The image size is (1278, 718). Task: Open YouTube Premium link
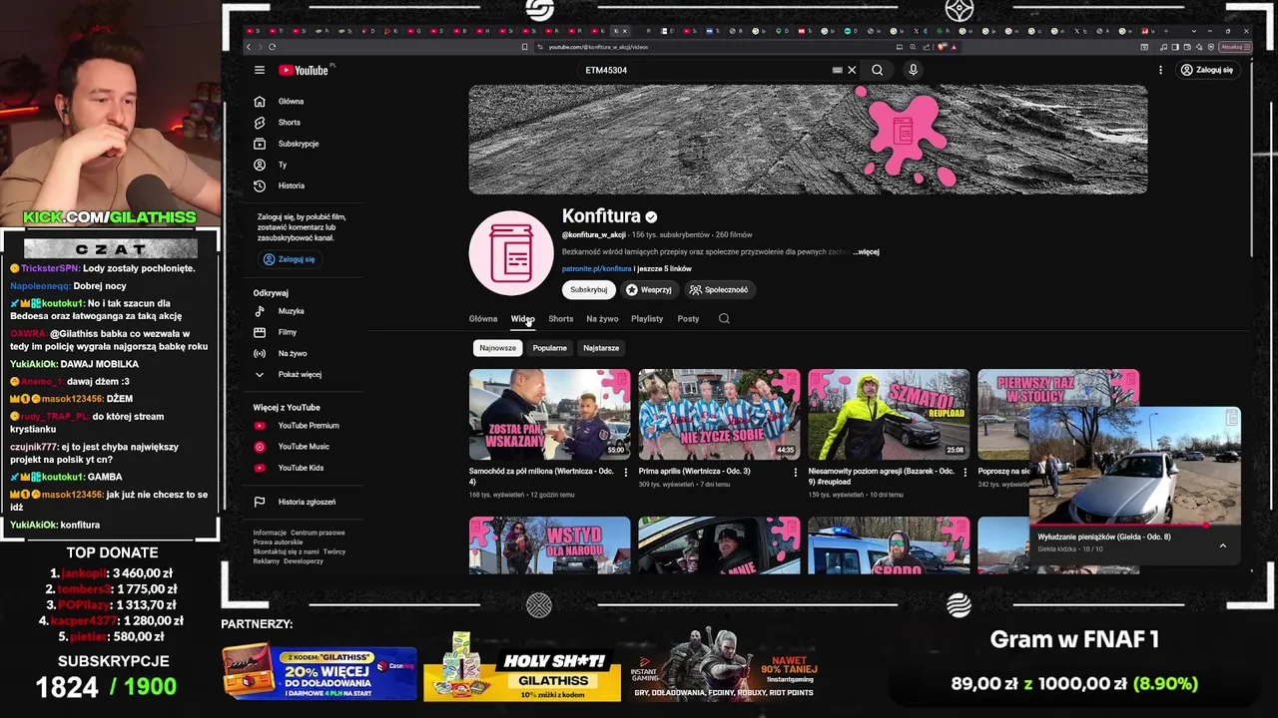click(308, 426)
